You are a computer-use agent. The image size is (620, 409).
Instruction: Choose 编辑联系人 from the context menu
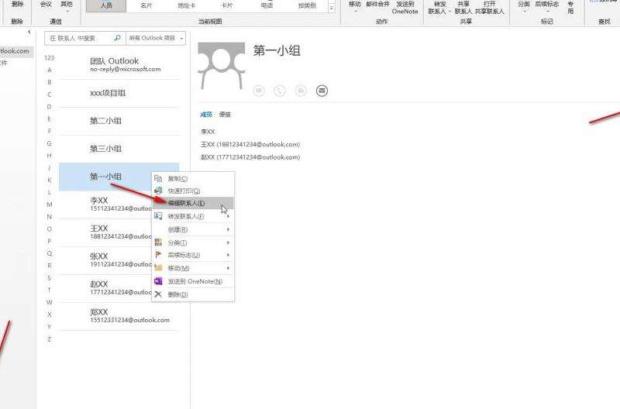pyautogui.click(x=186, y=203)
